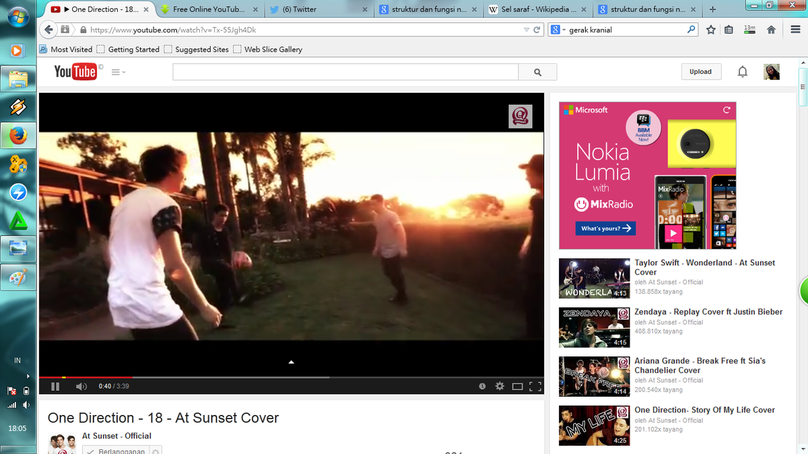This screenshot has width=808, height=454.
Task: Open the YouTube notifications bell
Action: tap(742, 72)
